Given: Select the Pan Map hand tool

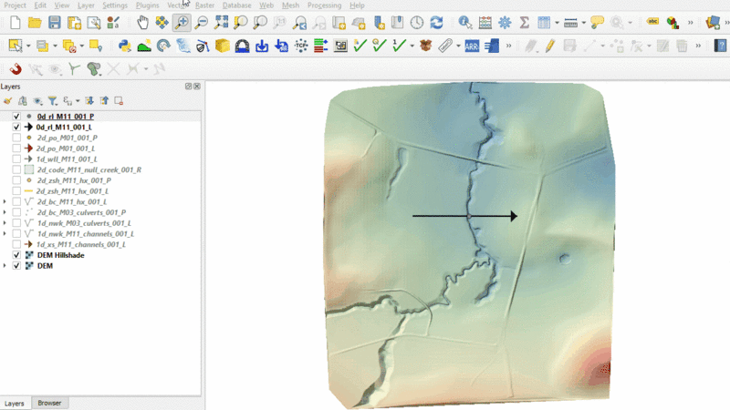Looking at the screenshot, I should [x=141, y=22].
